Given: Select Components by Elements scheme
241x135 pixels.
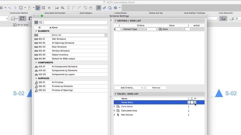Looking at the screenshot, I should (x=71, y=70).
